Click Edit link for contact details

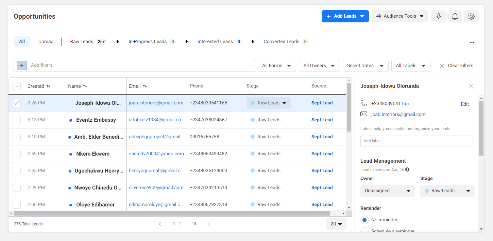pyautogui.click(x=464, y=104)
